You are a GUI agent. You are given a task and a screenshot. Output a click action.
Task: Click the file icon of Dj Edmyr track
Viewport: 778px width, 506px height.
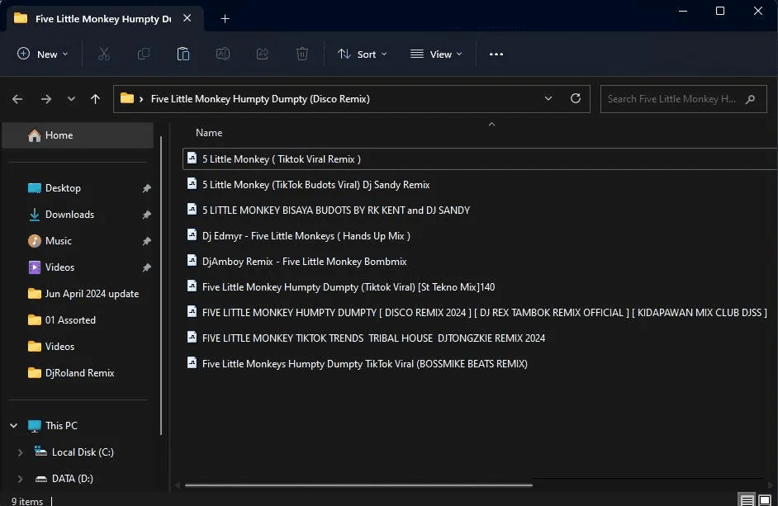coord(192,234)
